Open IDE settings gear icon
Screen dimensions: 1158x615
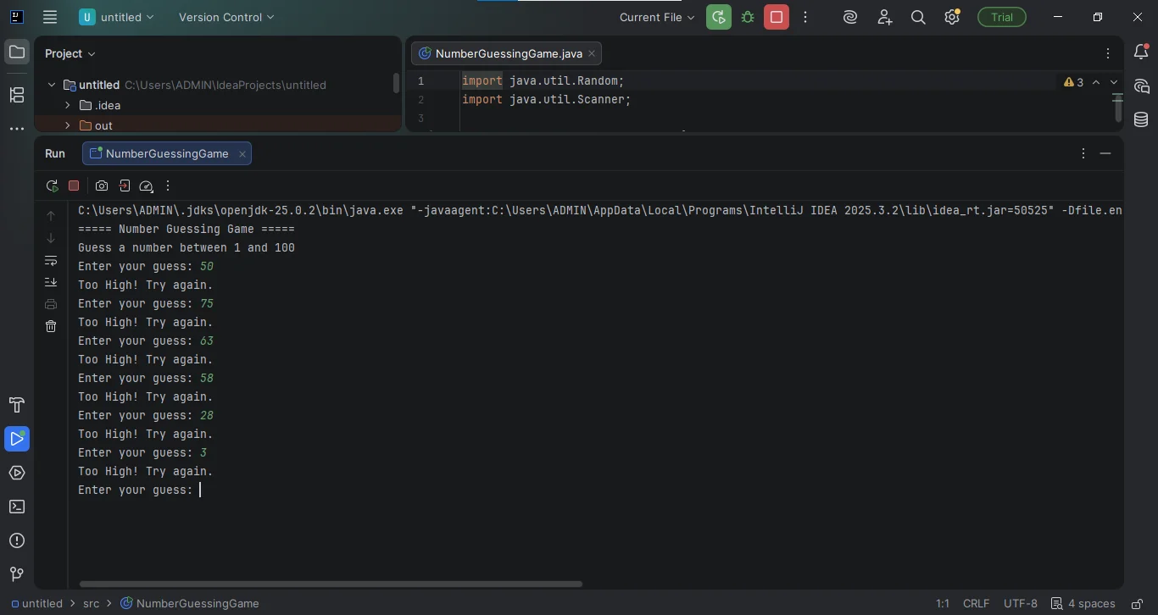click(952, 17)
